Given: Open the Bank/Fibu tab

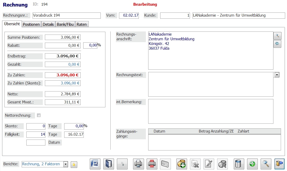Looking at the screenshot, I should (65, 24).
